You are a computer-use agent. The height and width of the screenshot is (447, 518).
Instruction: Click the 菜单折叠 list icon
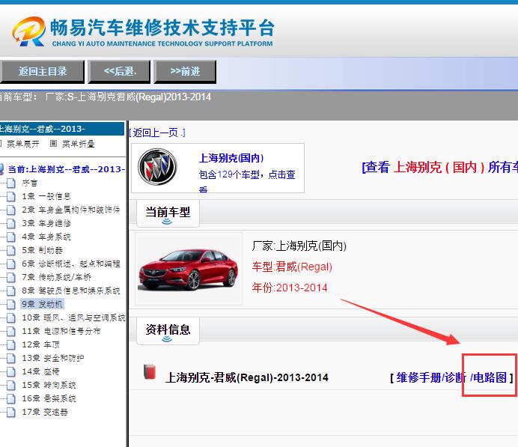(x=53, y=143)
